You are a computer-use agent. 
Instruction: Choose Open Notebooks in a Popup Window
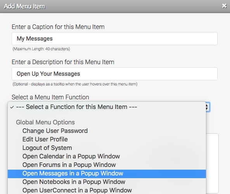pyautogui.click(x=107, y=182)
